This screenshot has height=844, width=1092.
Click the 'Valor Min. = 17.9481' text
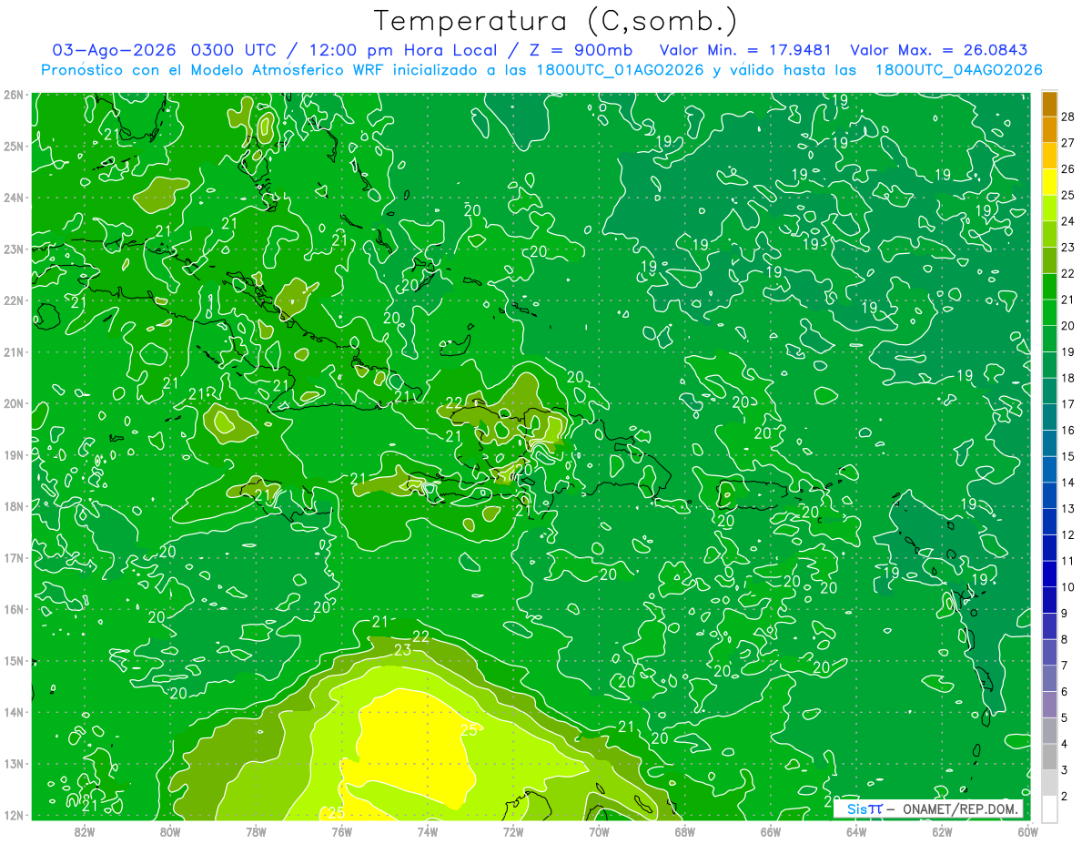pos(745,50)
